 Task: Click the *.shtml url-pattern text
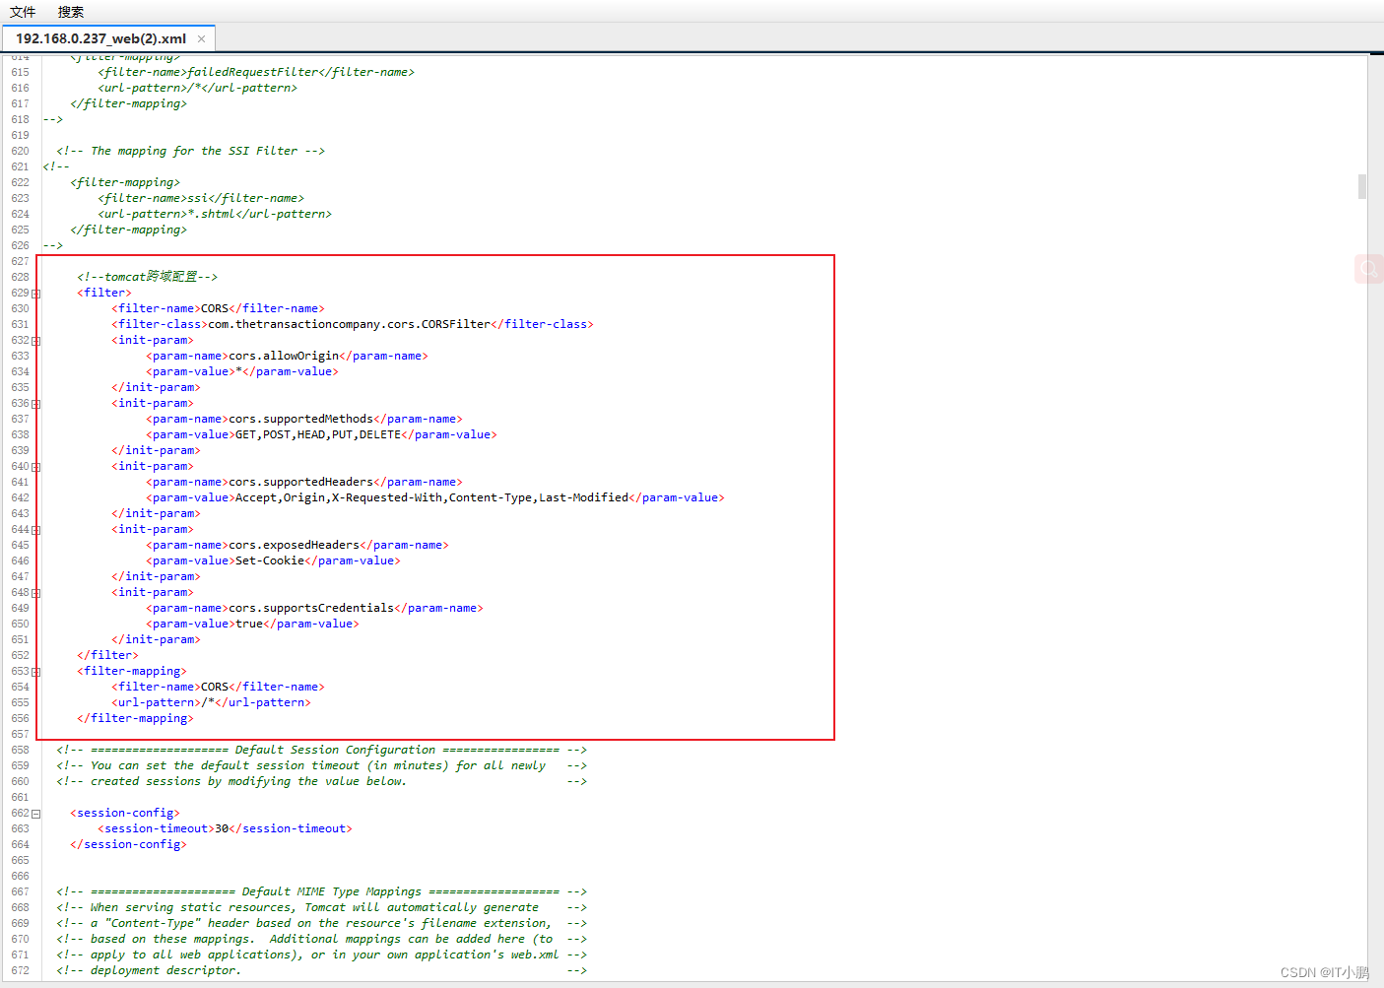tap(211, 214)
